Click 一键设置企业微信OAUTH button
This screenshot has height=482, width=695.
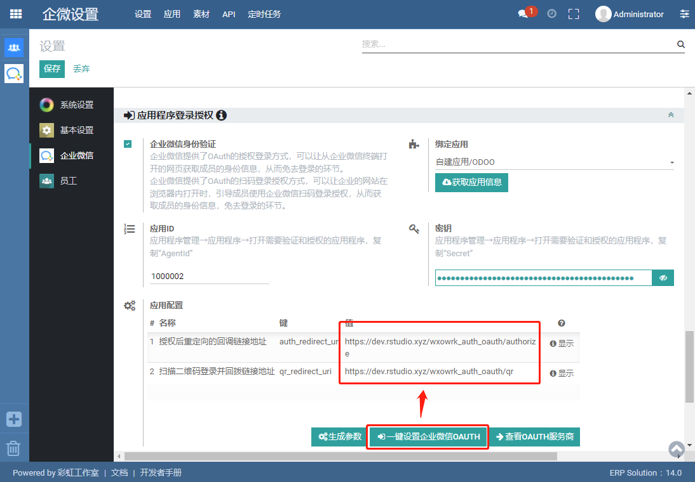click(429, 437)
